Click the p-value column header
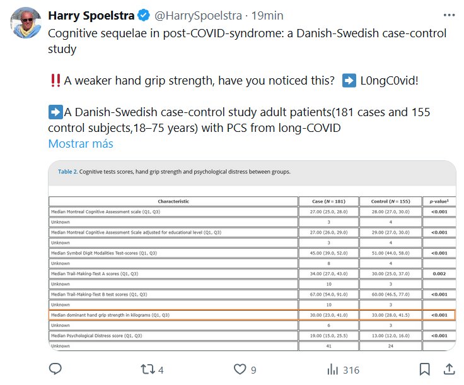This screenshot has width=464, height=385. (x=439, y=201)
